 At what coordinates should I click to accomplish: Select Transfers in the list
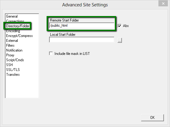pyautogui.click(x=13, y=75)
